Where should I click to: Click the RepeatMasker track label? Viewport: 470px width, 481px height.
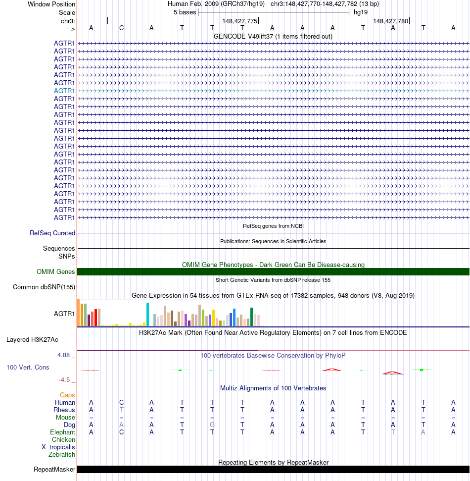tap(54, 469)
